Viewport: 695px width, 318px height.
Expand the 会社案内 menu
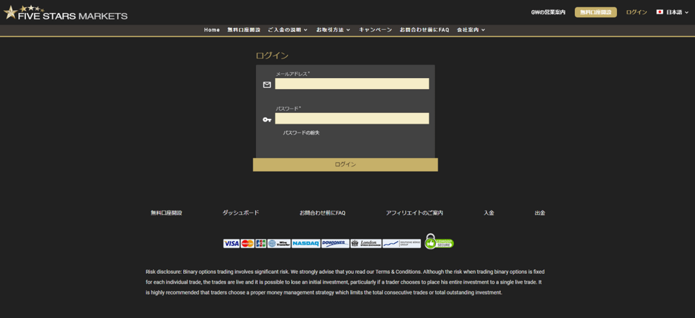tap(471, 30)
